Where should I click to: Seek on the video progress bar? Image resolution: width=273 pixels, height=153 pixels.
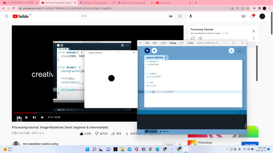75,113
